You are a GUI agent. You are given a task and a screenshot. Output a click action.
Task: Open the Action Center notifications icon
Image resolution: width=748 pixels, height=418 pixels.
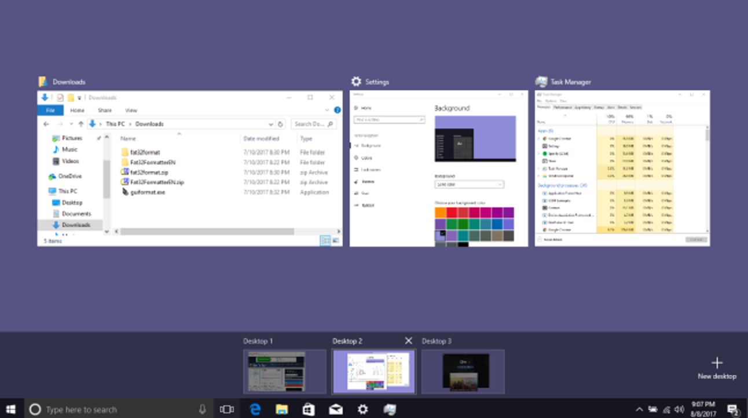[x=732, y=409]
